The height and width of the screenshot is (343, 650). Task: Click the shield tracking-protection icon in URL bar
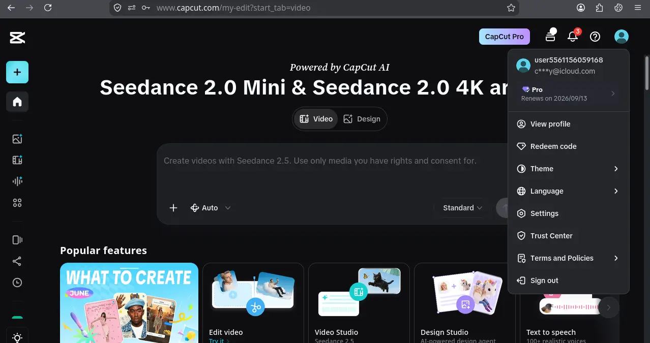[117, 8]
